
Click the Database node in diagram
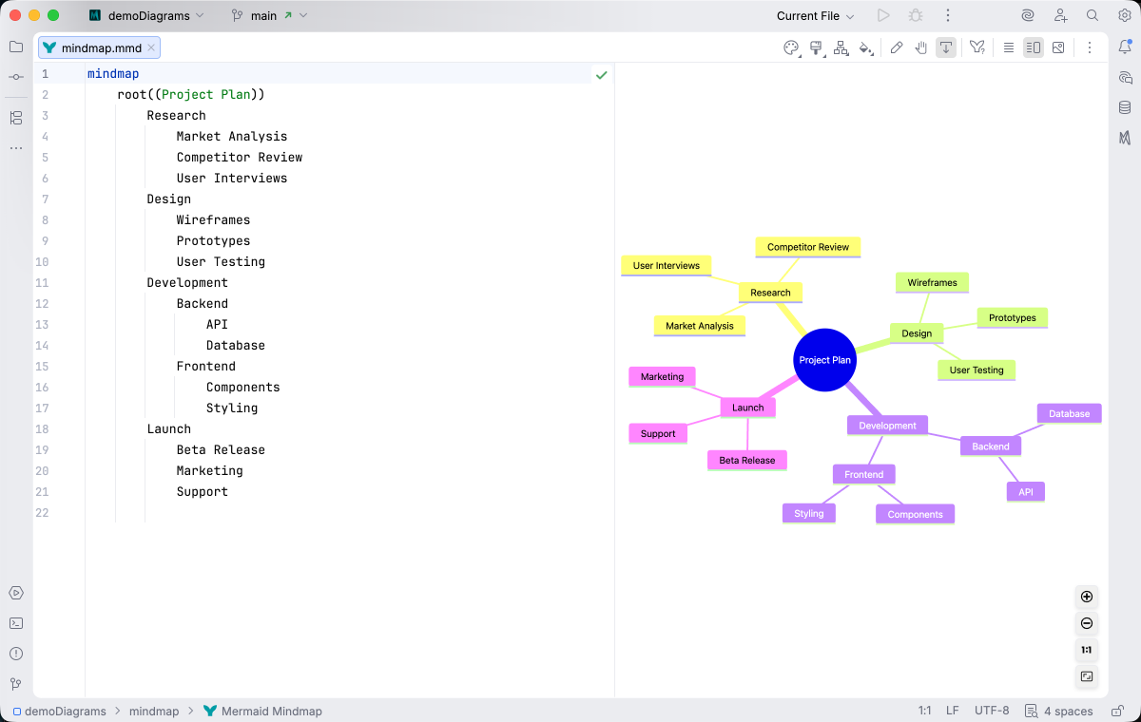(1069, 413)
